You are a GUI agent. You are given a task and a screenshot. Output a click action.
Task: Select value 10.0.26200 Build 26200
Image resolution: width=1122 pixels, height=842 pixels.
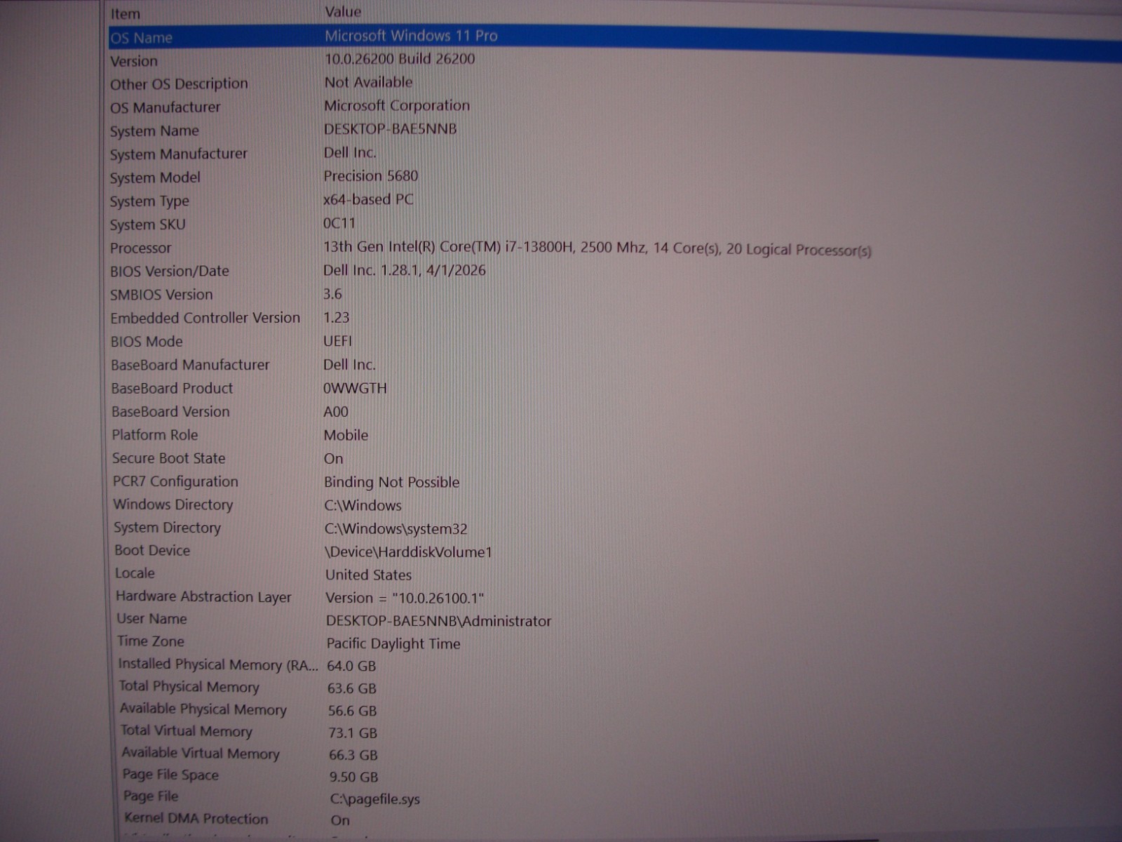400,59
